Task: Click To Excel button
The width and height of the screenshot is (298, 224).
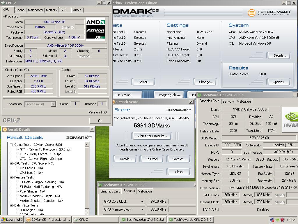Action: point(152,159)
